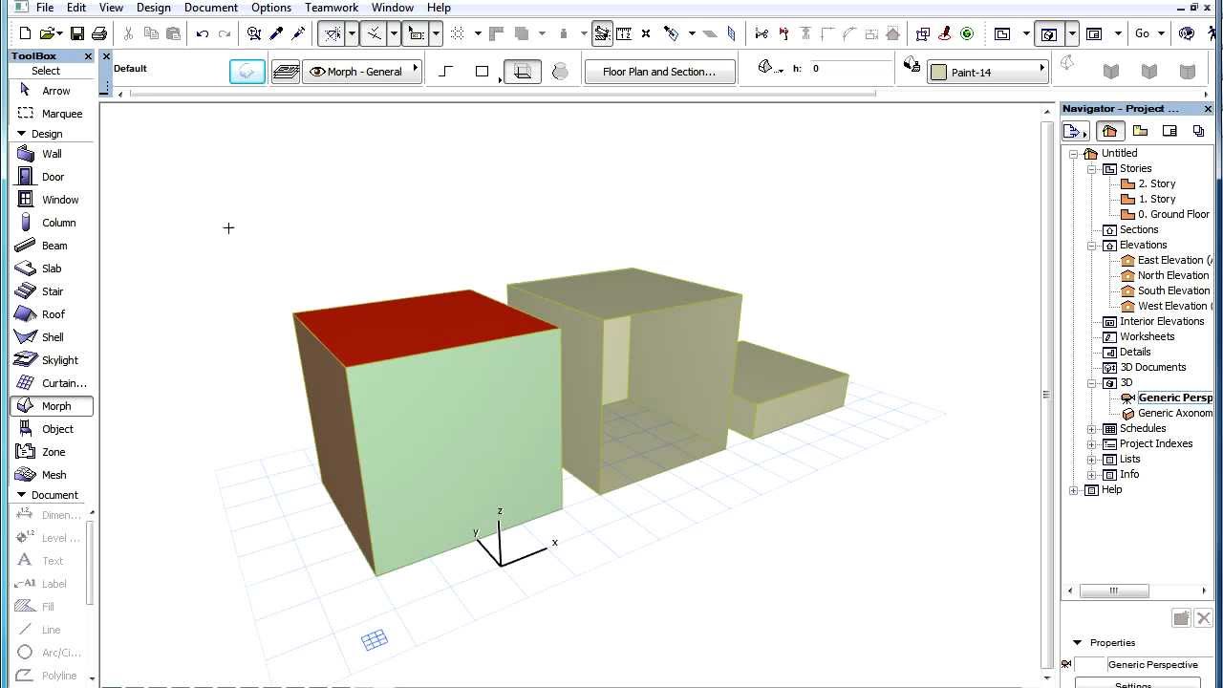Activate the Wall tool
Viewport: 1223px width, 688px height.
(52, 154)
